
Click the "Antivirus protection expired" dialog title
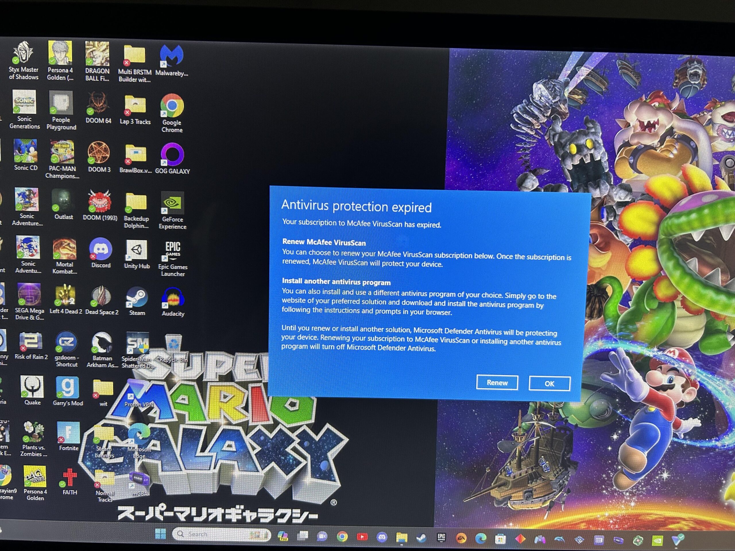356,206
